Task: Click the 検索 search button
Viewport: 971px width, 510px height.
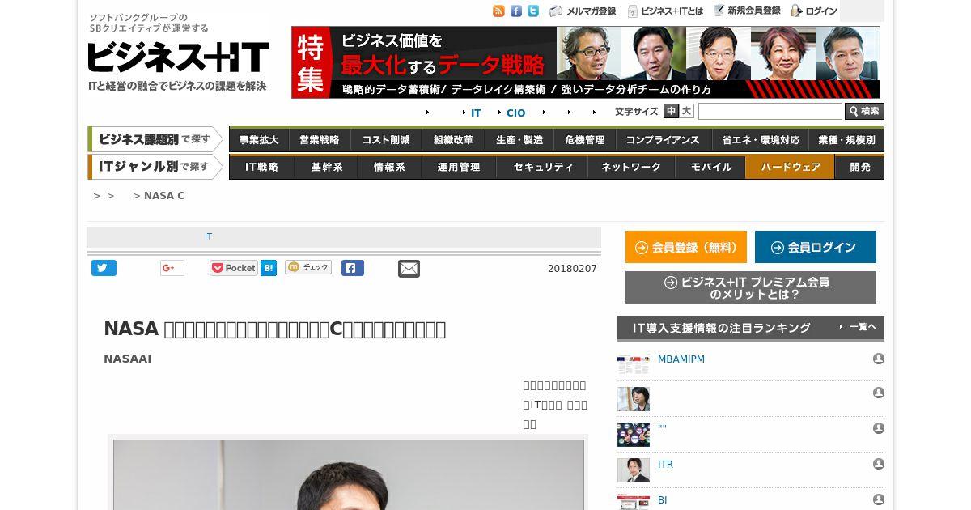Action: [864, 112]
